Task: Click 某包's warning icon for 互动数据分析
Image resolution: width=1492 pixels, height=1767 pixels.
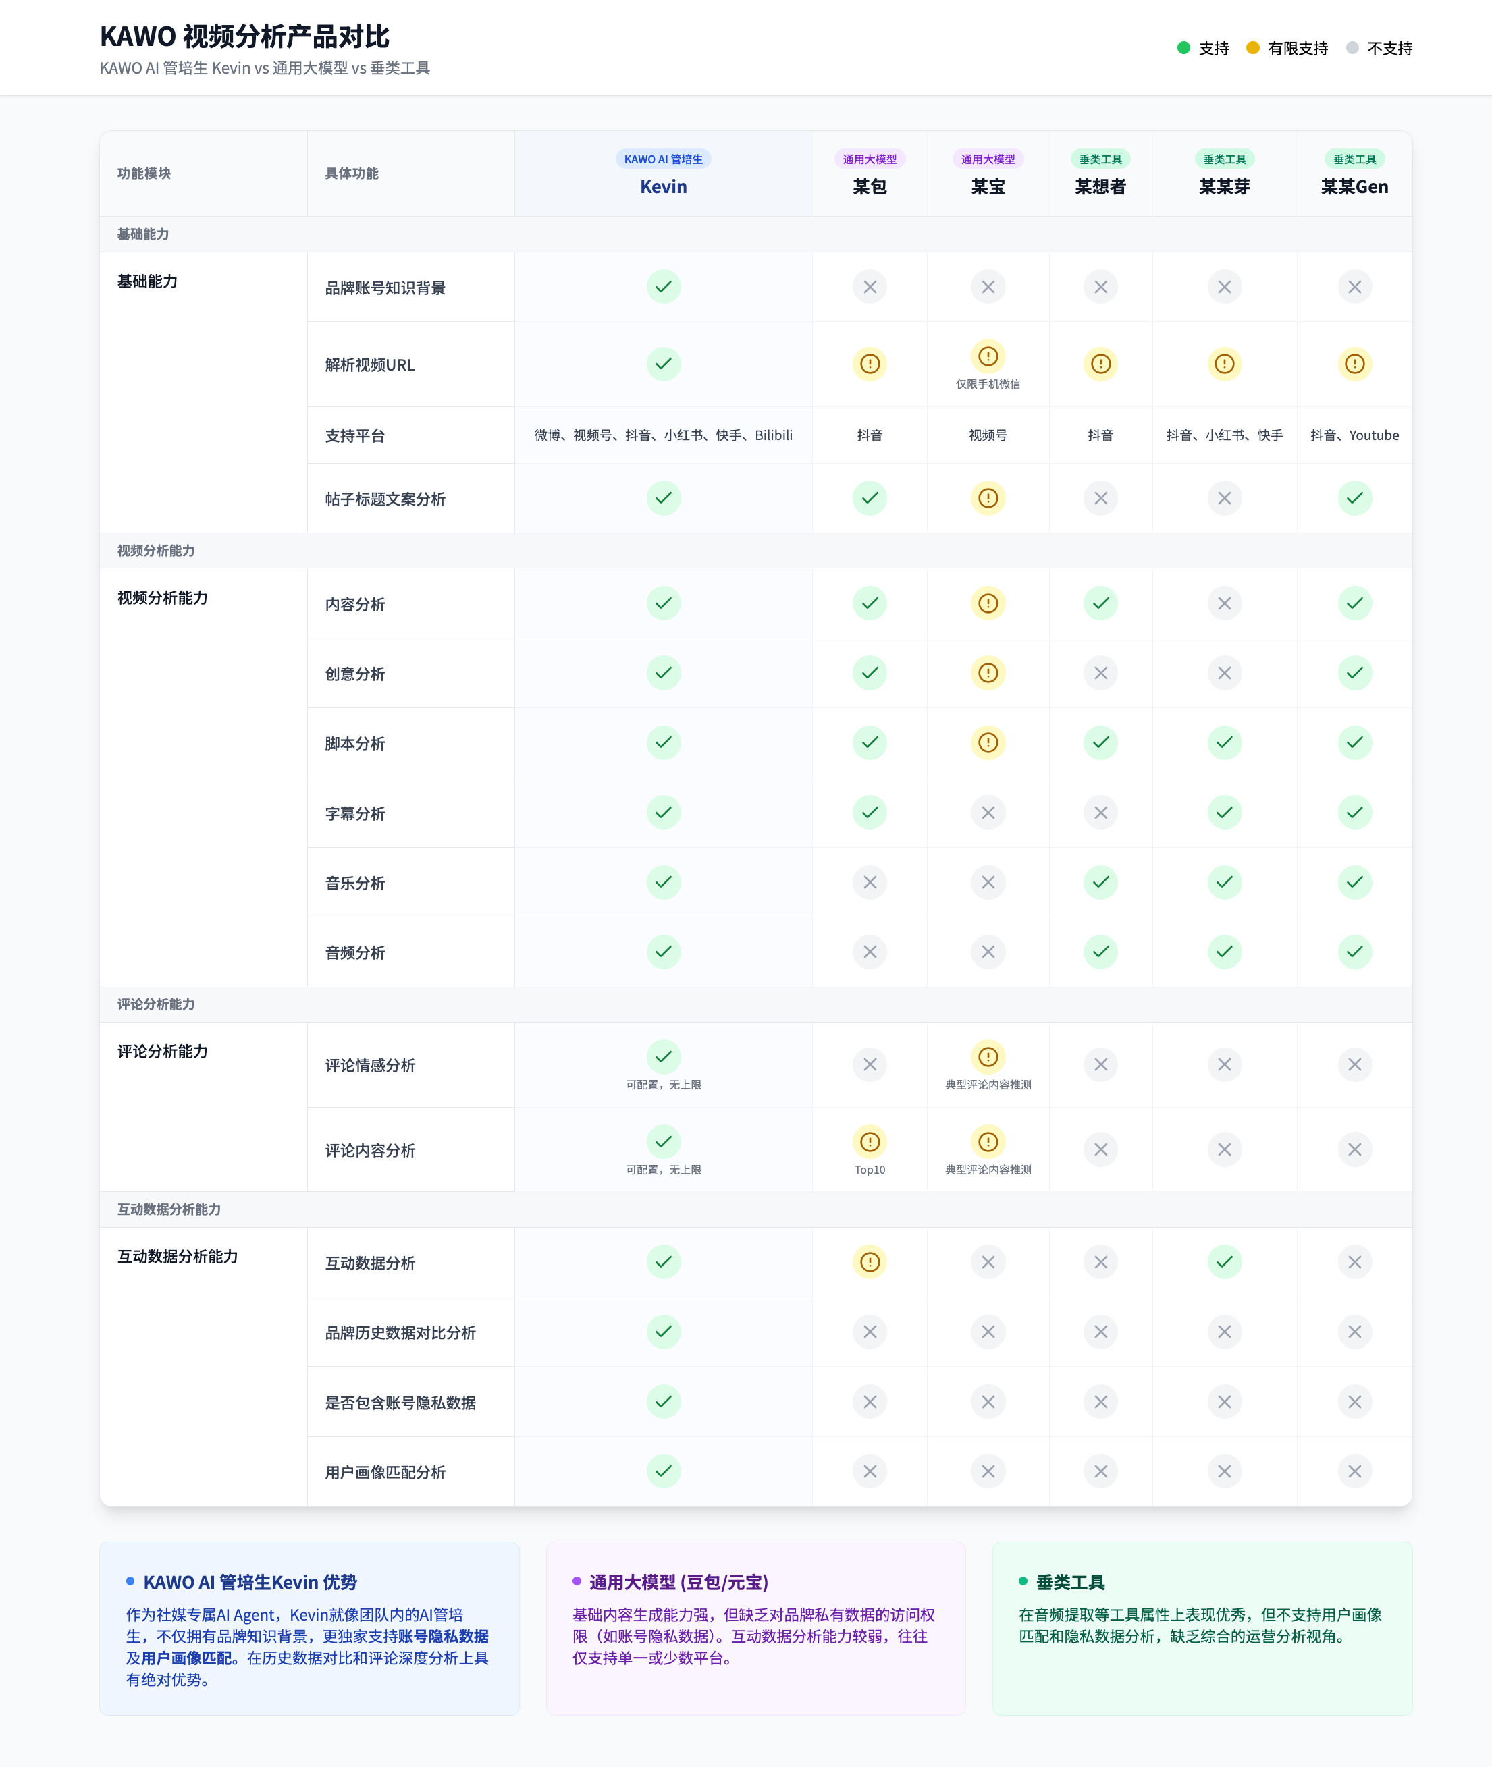Action: [870, 1262]
